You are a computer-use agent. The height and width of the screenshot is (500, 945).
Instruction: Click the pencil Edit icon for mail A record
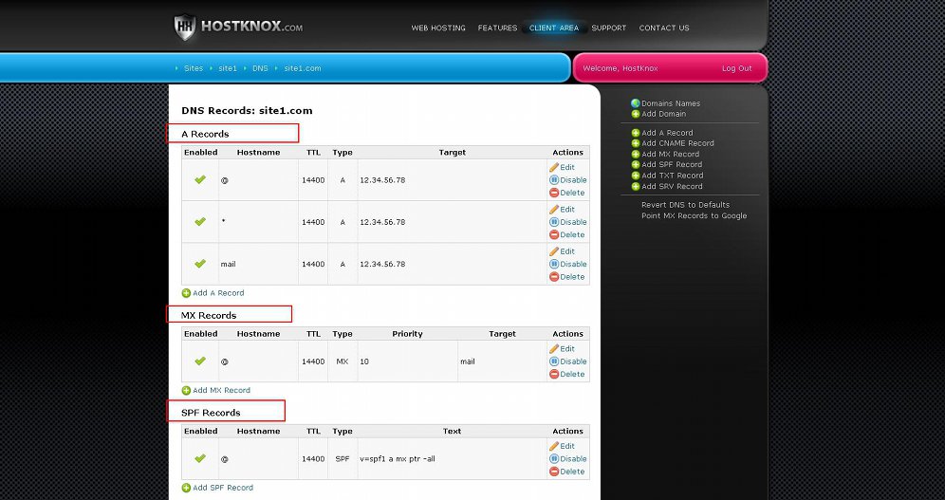(x=554, y=251)
